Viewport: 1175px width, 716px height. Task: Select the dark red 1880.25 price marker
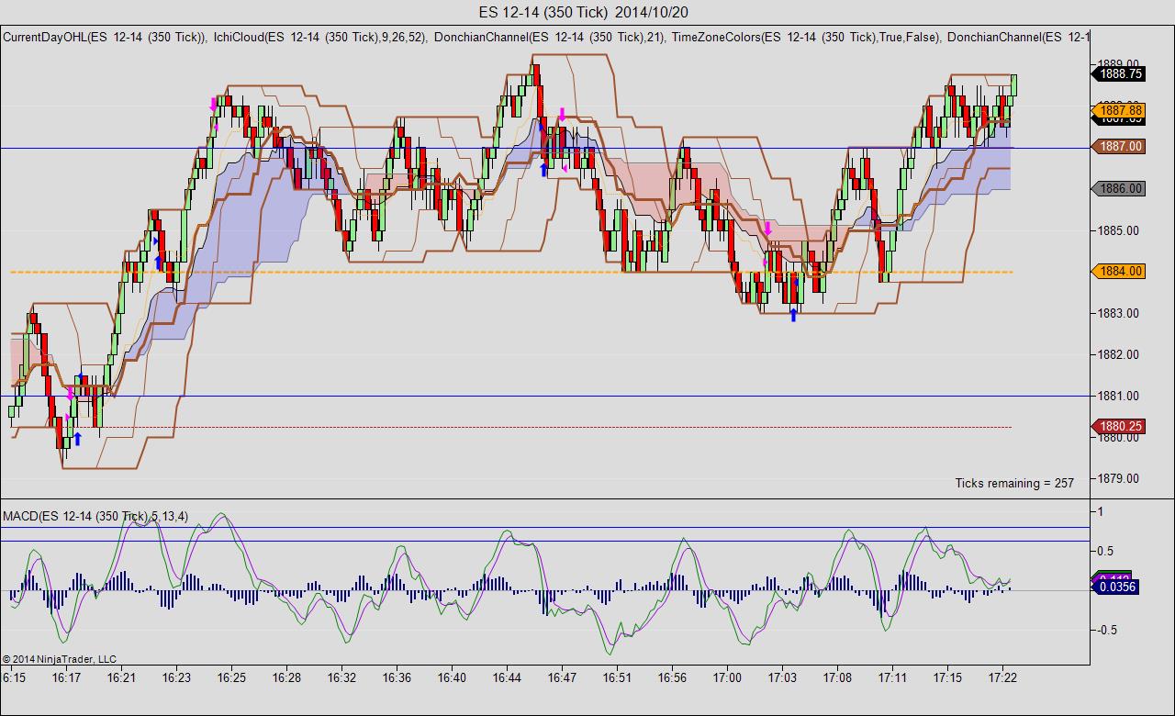[1118, 426]
